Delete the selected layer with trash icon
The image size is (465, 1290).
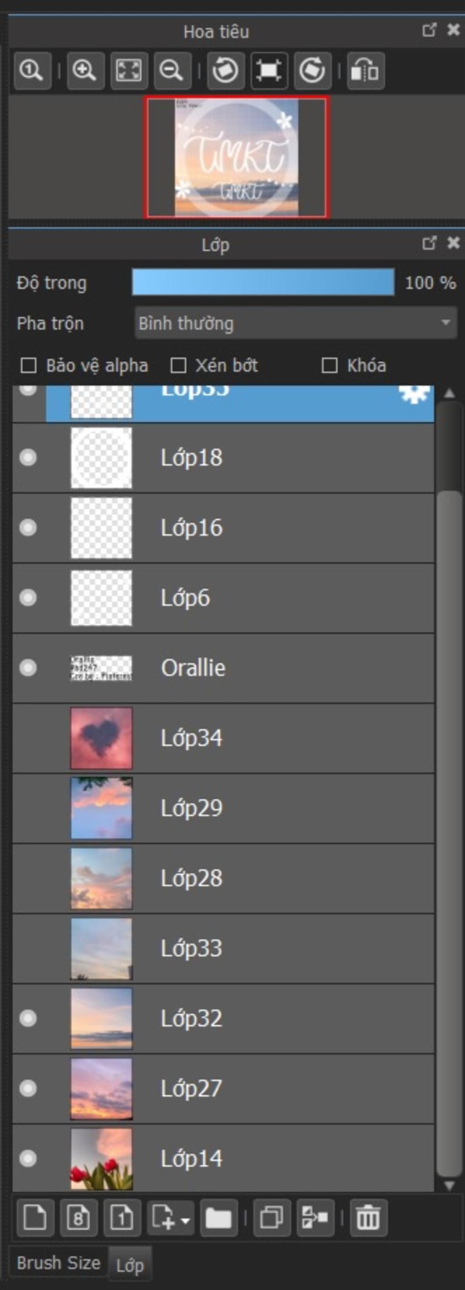[368, 1218]
